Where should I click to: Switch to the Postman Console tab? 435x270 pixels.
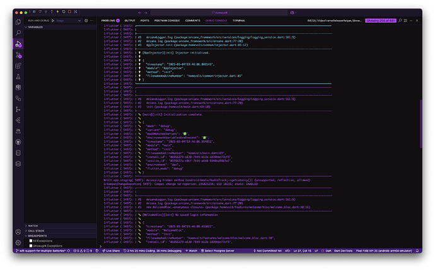pos(167,21)
